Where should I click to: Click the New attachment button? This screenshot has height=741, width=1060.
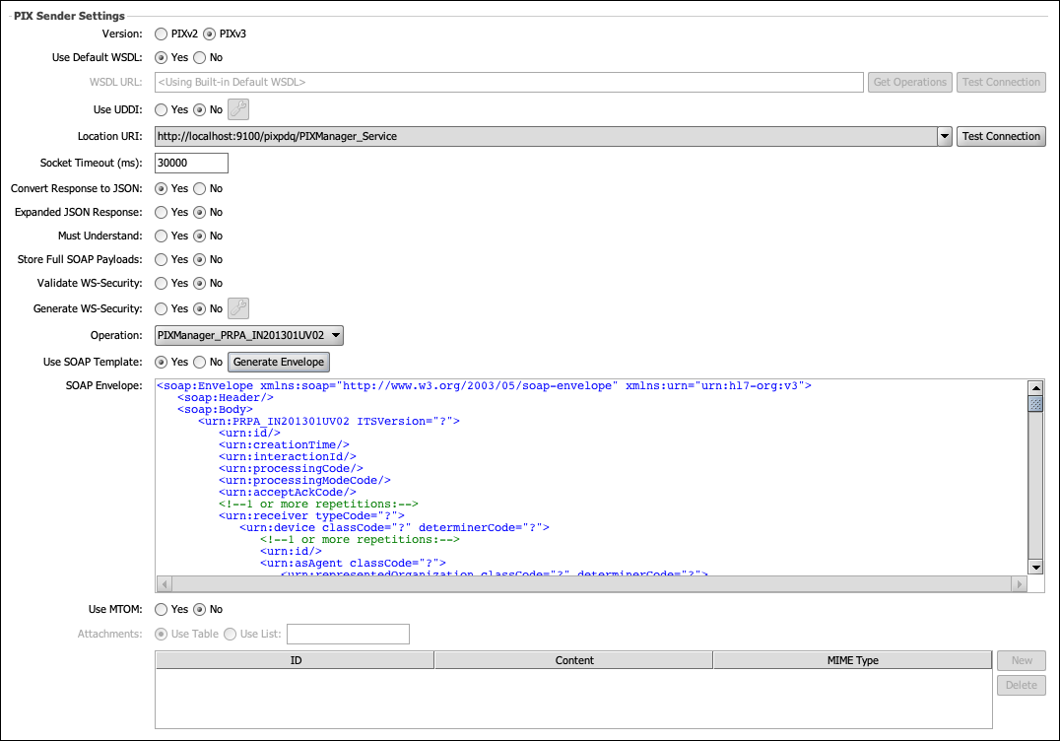[x=1022, y=660]
